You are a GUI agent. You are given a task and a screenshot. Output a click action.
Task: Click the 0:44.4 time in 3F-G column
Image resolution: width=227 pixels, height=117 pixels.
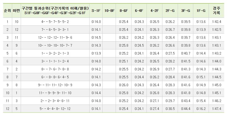click(x=185, y=109)
